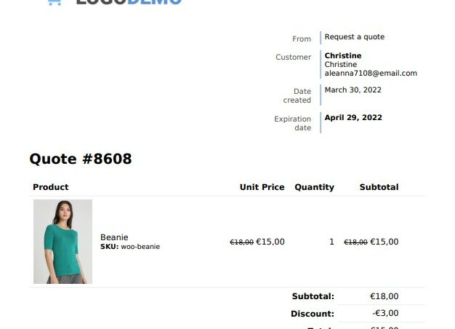Click the aleanna7108@email.com email address
This screenshot has width=455, height=329.
pyautogui.click(x=371, y=74)
